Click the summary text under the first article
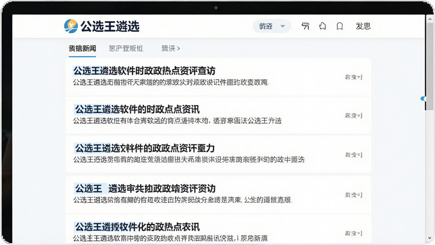 (x=171, y=82)
